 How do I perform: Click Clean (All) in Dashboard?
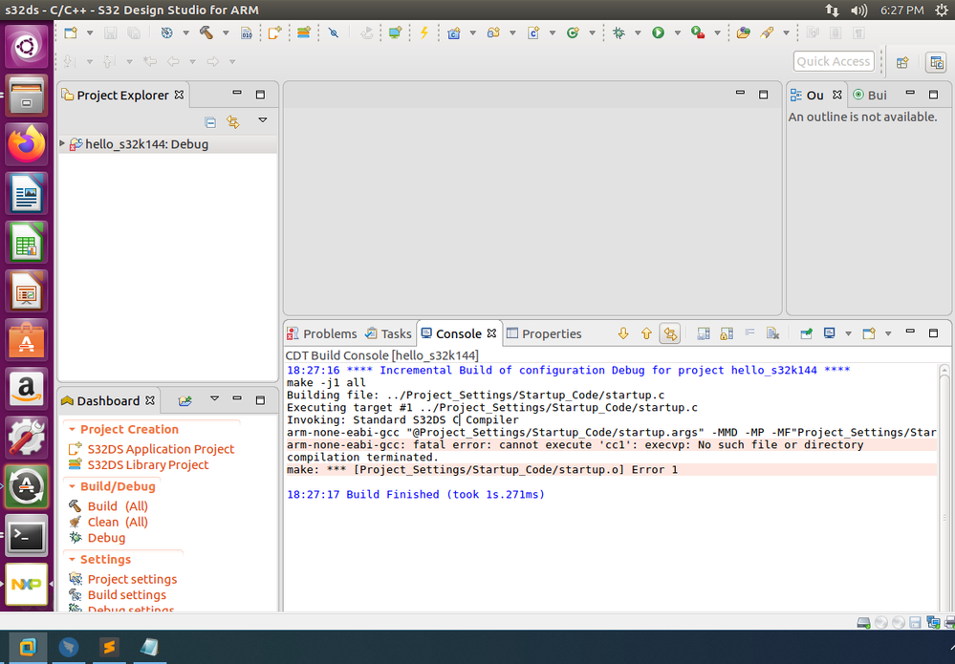pos(118,523)
